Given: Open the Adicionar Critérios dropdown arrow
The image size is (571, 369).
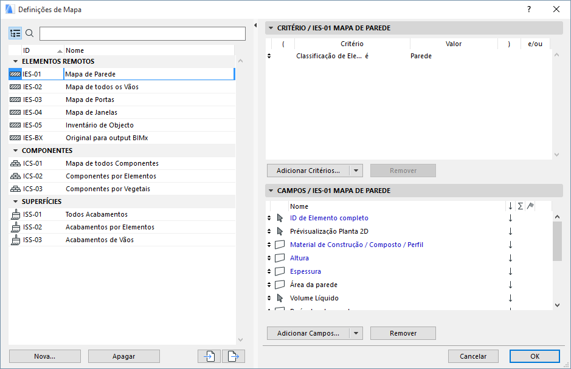Looking at the screenshot, I should [x=357, y=171].
